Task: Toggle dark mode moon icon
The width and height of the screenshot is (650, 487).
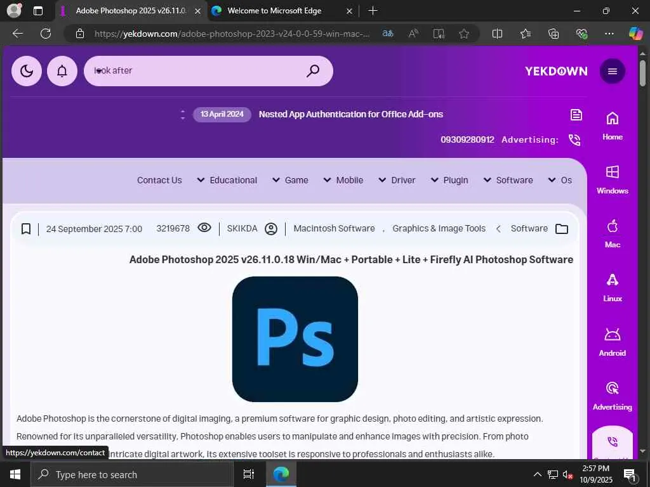Action: [27, 71]
